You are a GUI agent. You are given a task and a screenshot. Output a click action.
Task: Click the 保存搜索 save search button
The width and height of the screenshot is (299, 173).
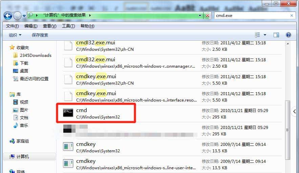click(x=40, y=35)
